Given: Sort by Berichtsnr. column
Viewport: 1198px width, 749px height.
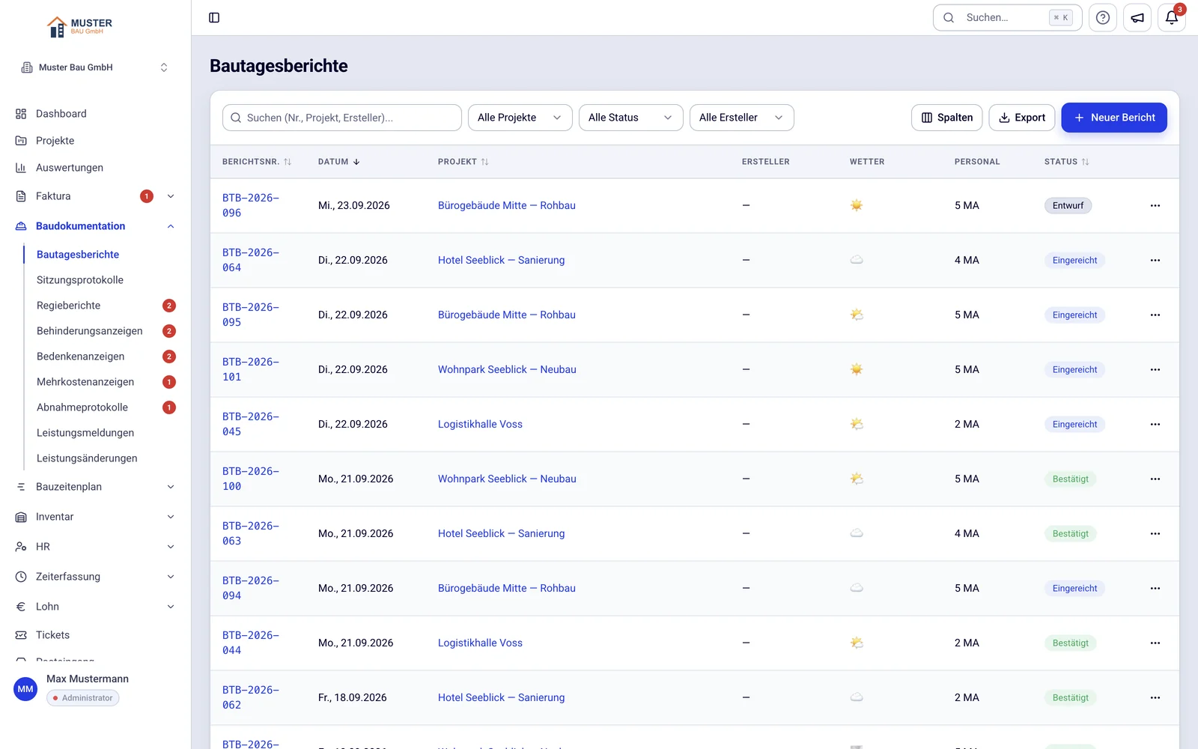Looking at the screenshot, I should coord(257,162).
